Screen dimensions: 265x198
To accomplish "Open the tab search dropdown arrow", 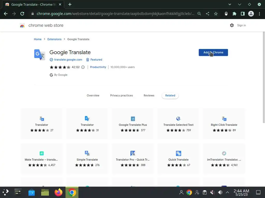I will (x=230, y=4).
